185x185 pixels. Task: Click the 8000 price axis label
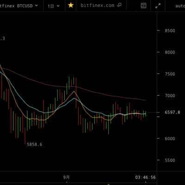click(x=170, y=52)
